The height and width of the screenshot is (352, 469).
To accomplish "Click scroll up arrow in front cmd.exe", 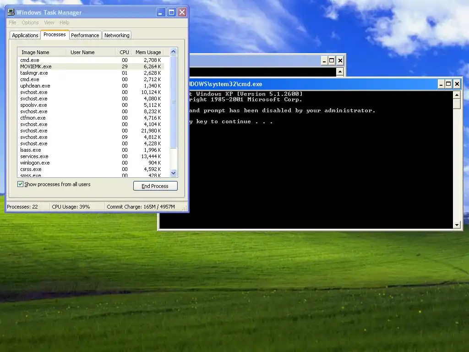I will (457, 95).
